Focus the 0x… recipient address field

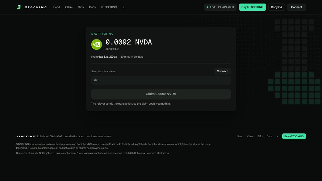click(161, 80)
